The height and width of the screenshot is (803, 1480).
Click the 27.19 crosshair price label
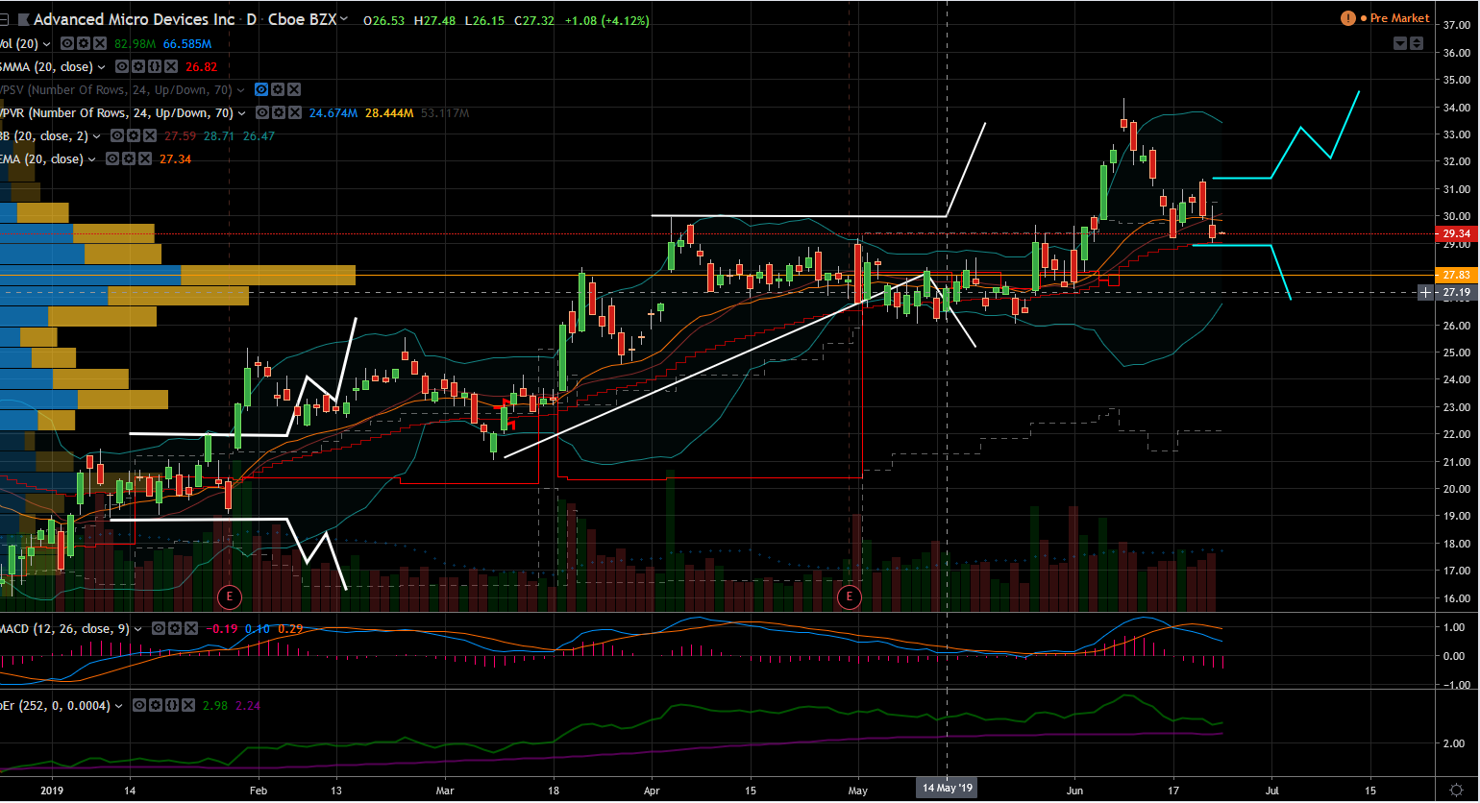[x=1457, y=292]
